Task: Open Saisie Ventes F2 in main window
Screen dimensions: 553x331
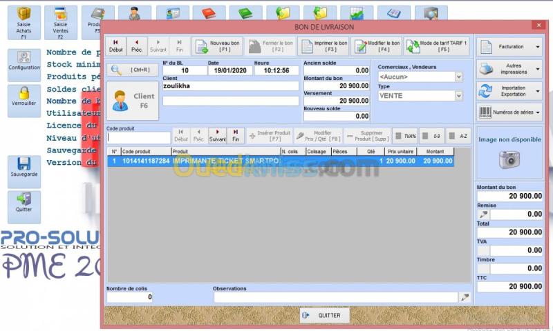Action: tap(61, 23)
